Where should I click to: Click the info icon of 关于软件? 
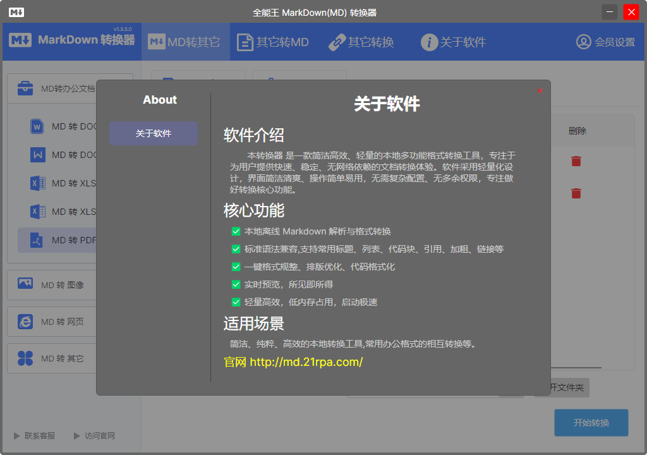pos(429,42)
